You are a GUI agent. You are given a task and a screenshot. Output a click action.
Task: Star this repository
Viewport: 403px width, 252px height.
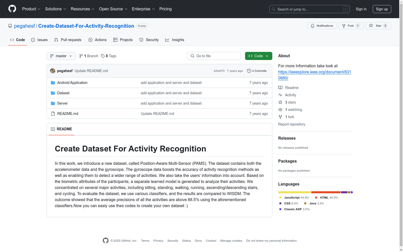click(x=378, y=26)
